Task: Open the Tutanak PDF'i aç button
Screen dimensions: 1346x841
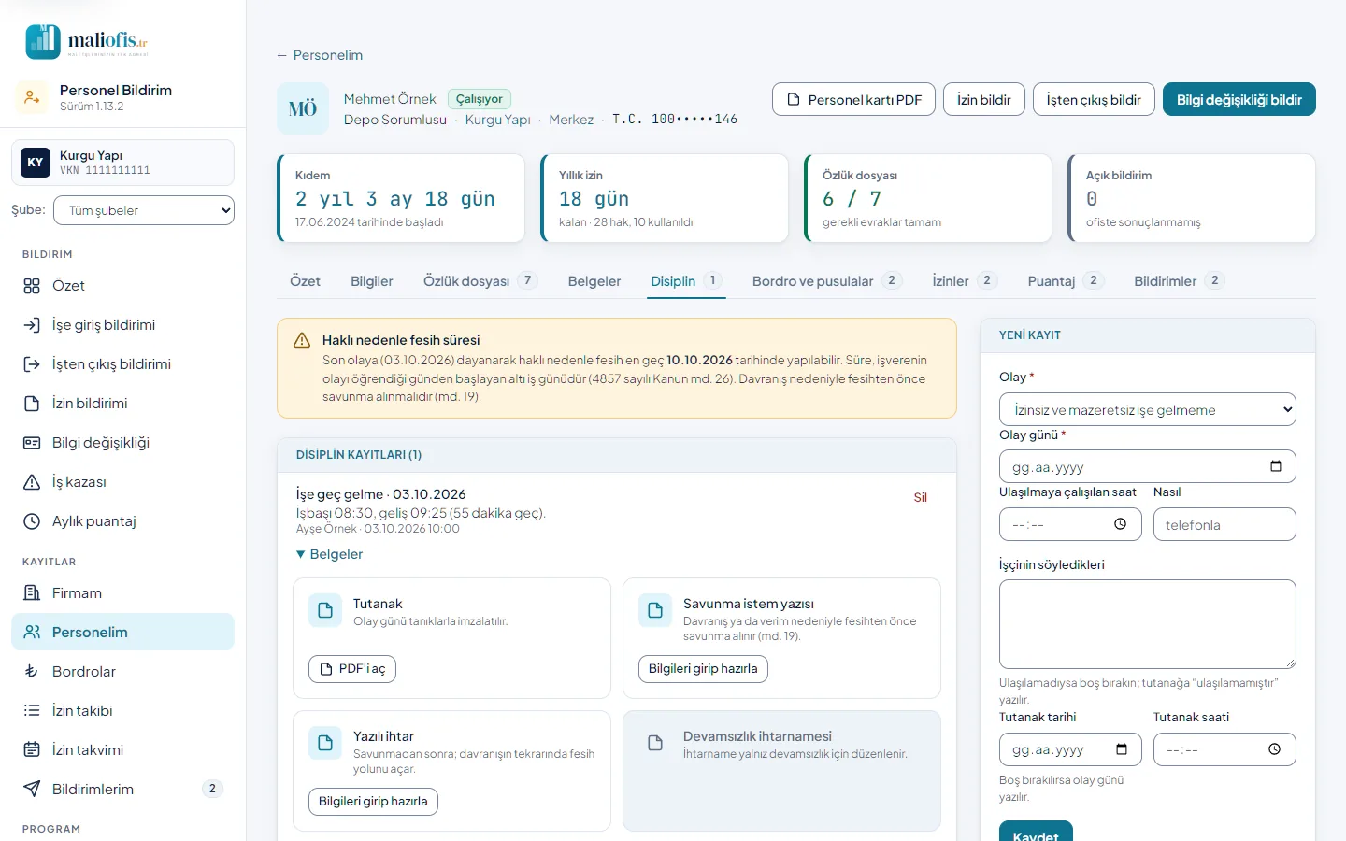Action: coord(352,669)
